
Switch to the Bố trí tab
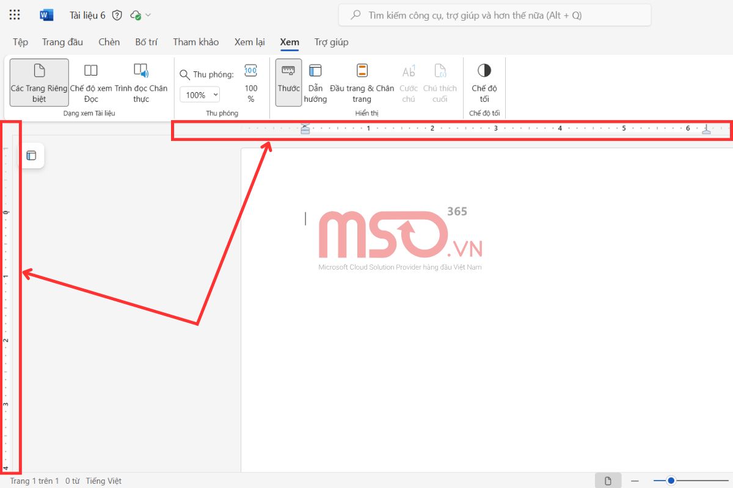147,42
